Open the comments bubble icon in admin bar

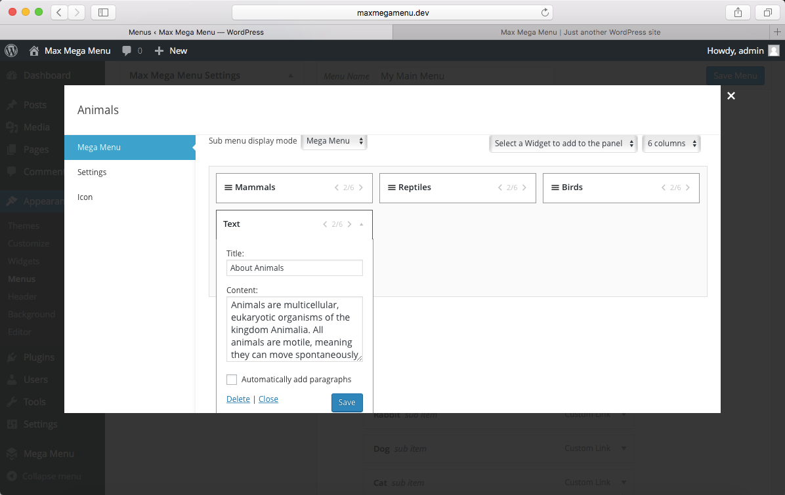click(127, 50)
